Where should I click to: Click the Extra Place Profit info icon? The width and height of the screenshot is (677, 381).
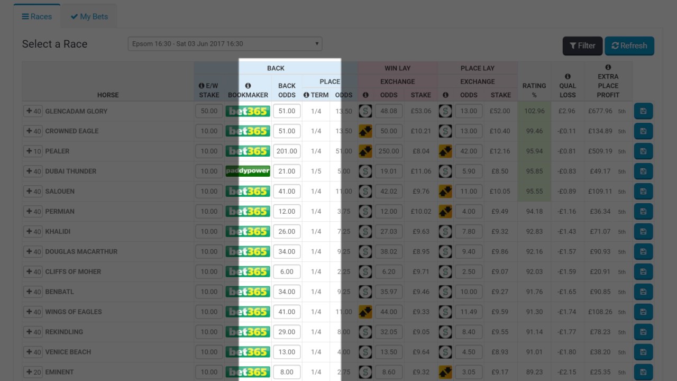[608, 67]
